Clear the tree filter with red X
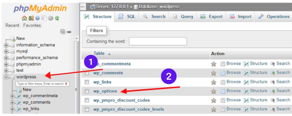Viewport: 292px width, 116px height. pos(66,84)
